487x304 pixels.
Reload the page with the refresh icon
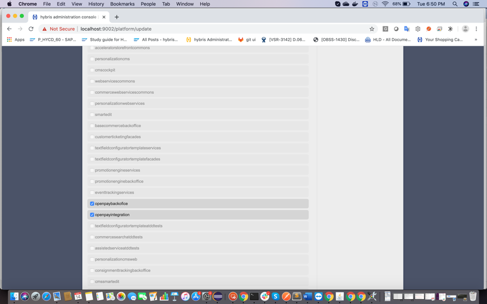[31, 29]
